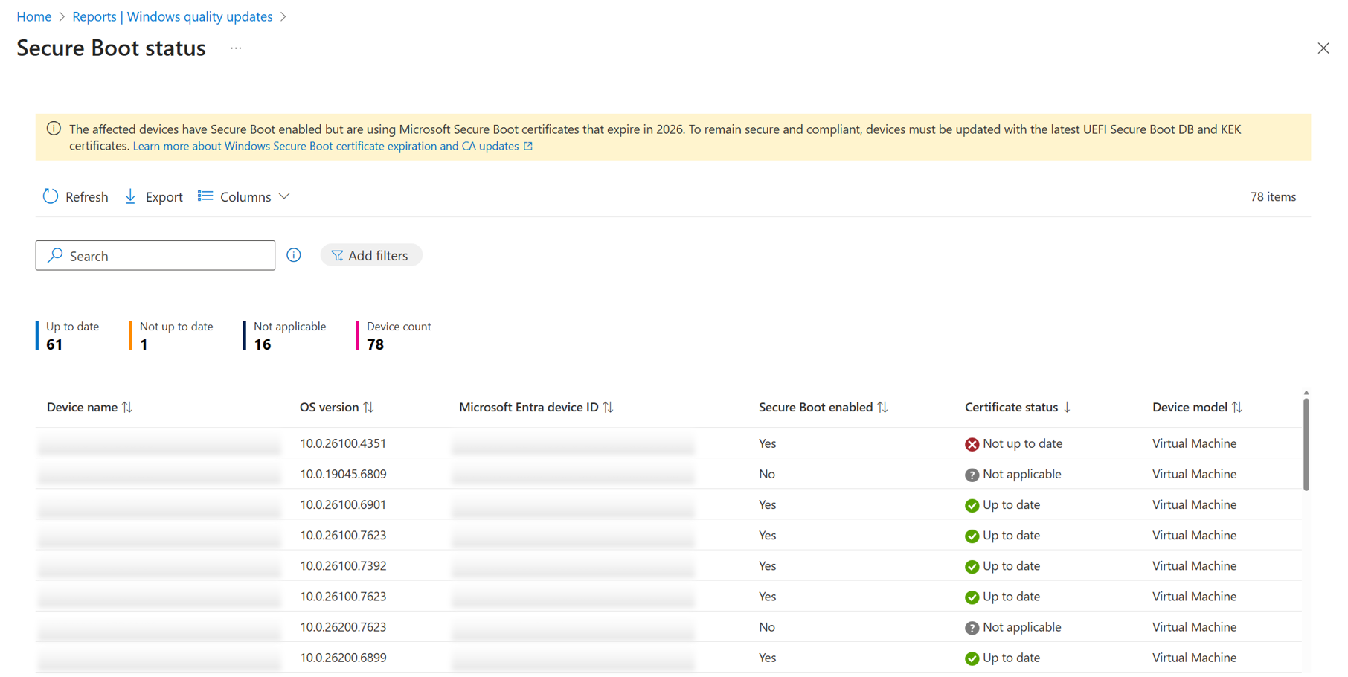Viewport: 1348px width, 677px height.
Task: Go to Home in the breadcrumb
Action: (33, 16)
